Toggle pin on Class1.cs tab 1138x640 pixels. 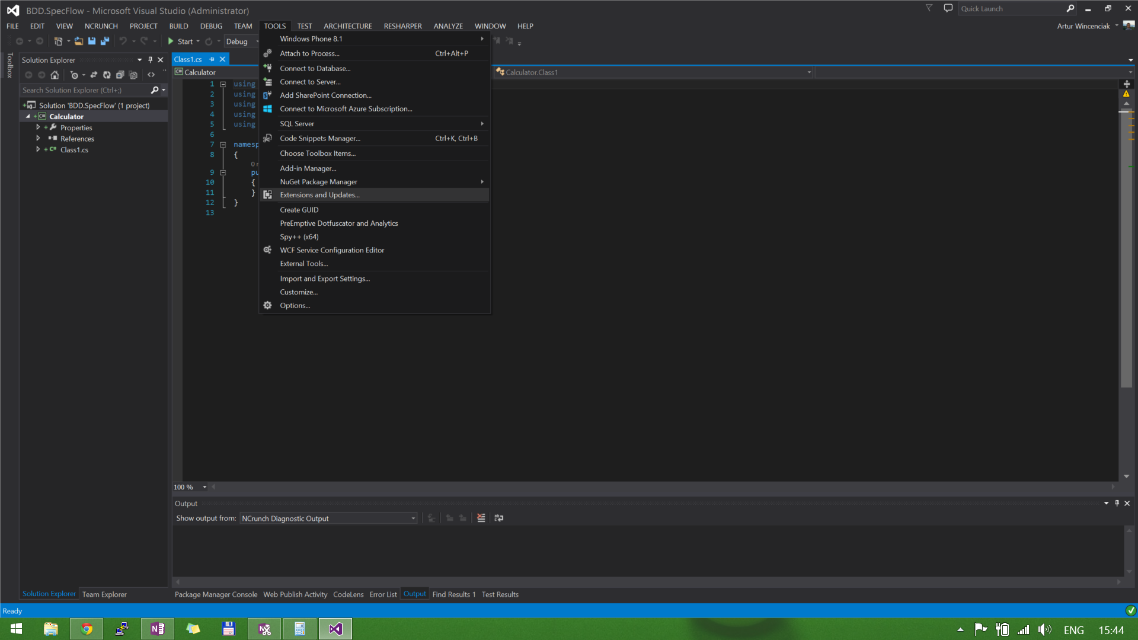(212, 59)
